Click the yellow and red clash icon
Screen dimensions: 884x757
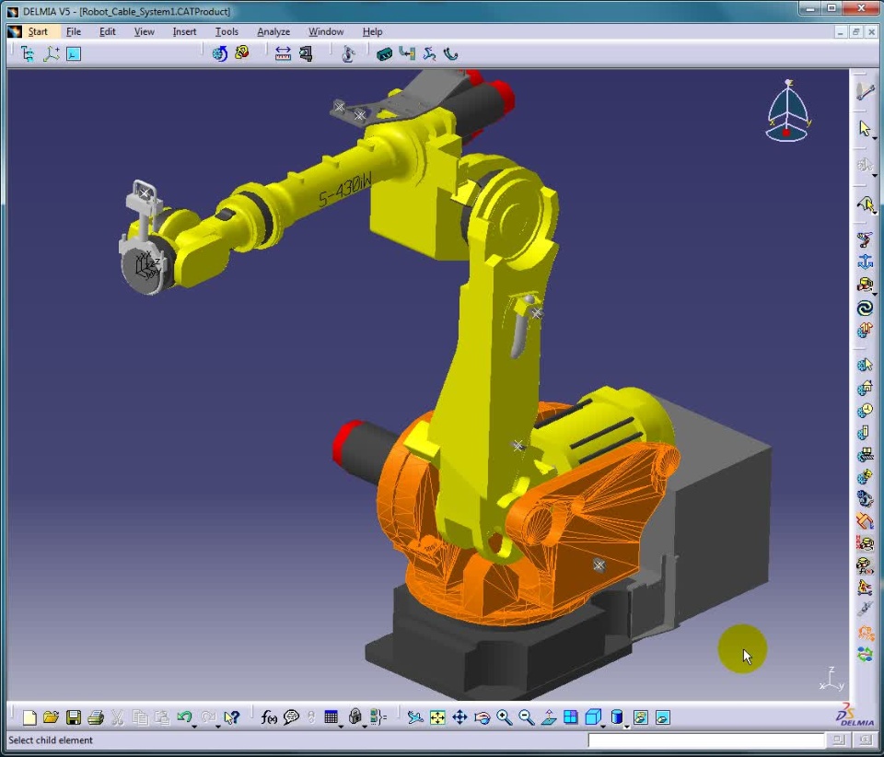[242, 53]
